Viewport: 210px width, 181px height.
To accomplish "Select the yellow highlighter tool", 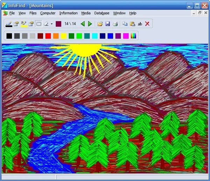I will tap(24, 24).
